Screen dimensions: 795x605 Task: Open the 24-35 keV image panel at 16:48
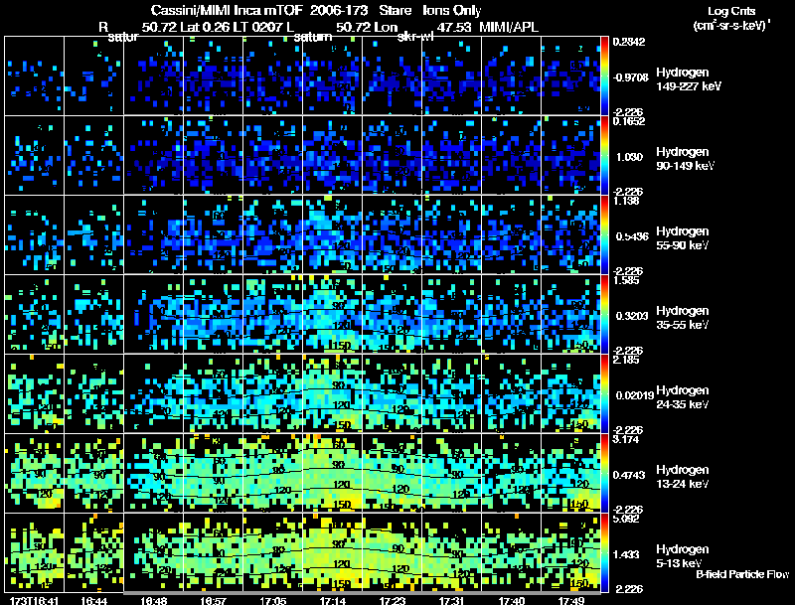154,393
